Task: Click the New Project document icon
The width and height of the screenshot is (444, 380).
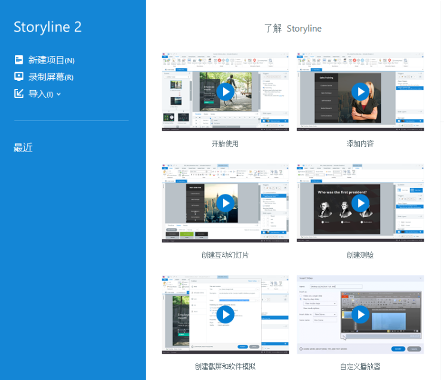Action: 19,60
